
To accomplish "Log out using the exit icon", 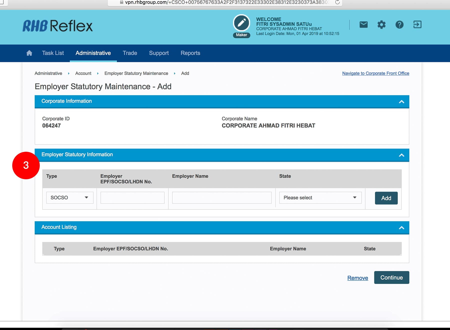I will pyautogui.click(x=417, y=24).
